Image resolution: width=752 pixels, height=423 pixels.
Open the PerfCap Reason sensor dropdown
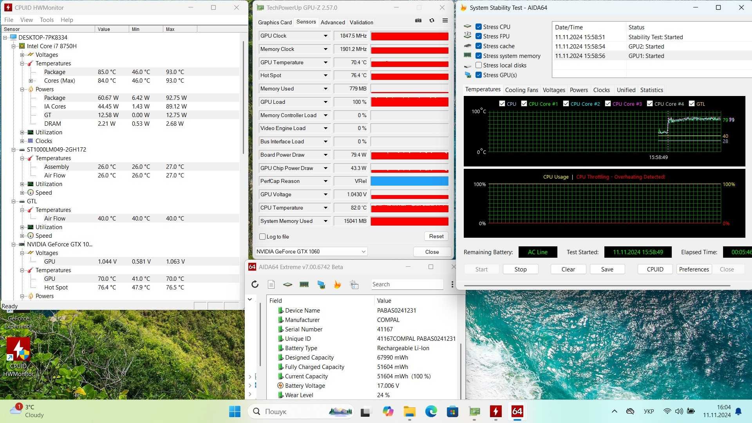(325, 181)
